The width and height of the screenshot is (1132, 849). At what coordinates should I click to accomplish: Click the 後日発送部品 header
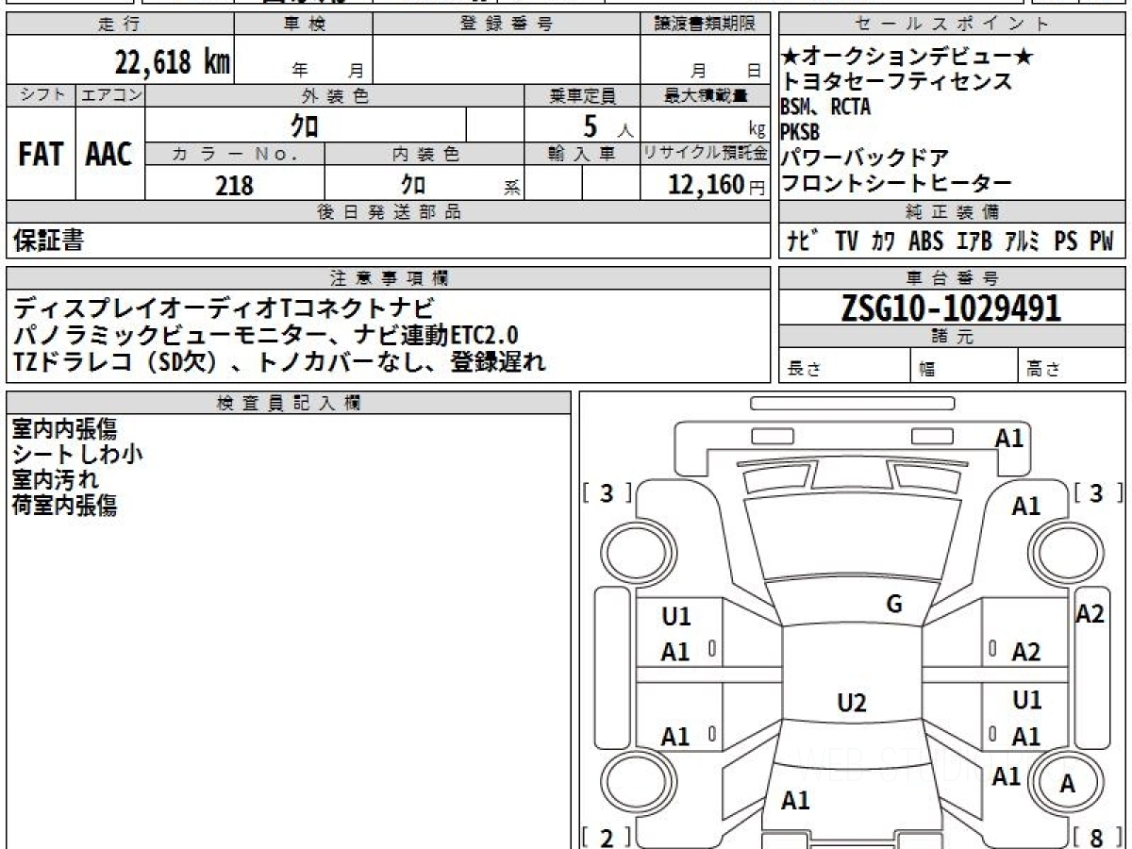(389, 212)
